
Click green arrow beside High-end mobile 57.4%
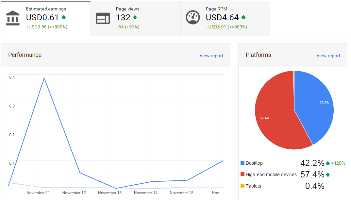tap(328, 175)
